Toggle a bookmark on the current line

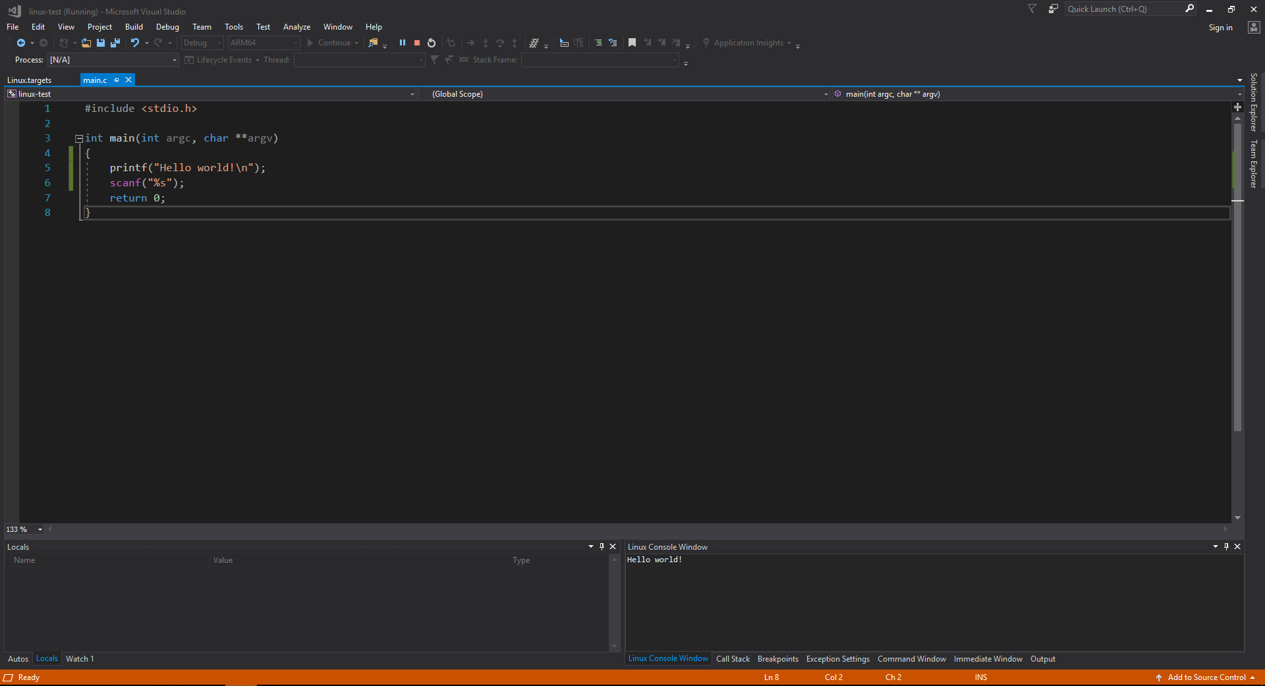(x=632, y=42)
